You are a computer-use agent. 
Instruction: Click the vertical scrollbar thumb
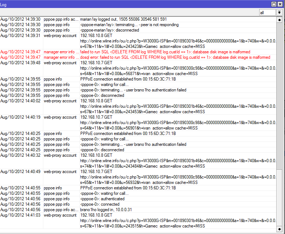[279, 96]
